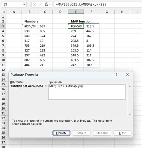The height and width of the screenshot is (148, 142).
Task: Select cell containing 637
Action: (x=45, y=26)
